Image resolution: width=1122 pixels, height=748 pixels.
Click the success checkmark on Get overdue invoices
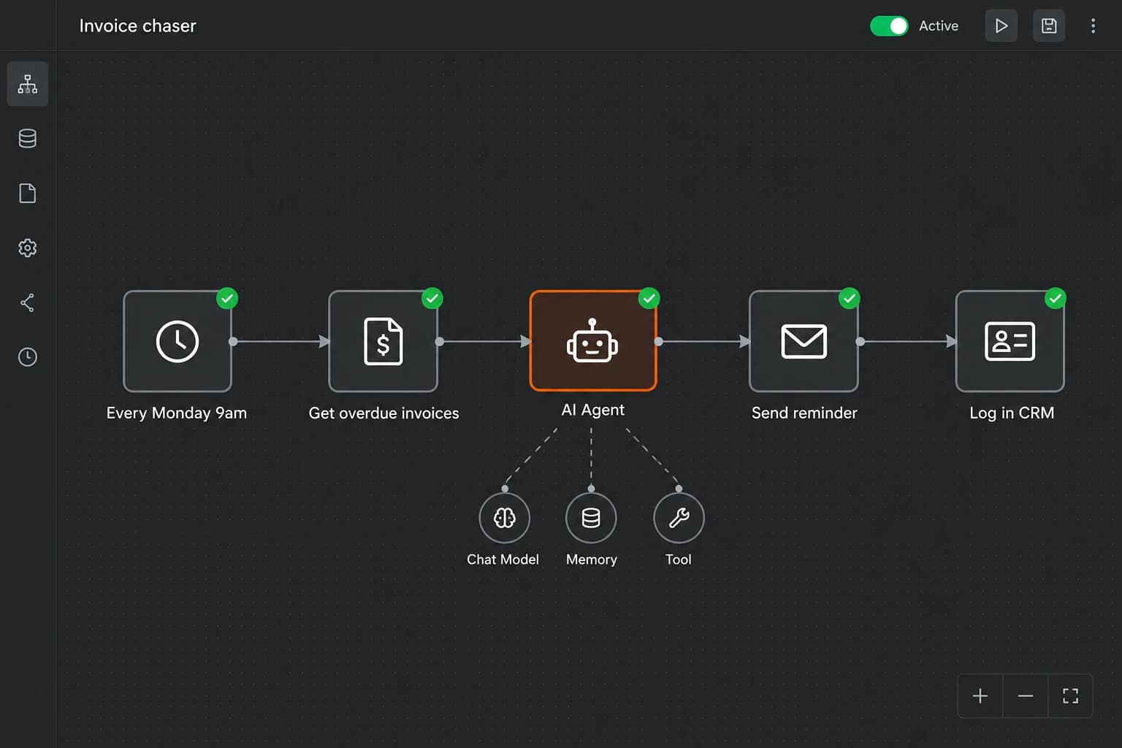pos(432,298)
